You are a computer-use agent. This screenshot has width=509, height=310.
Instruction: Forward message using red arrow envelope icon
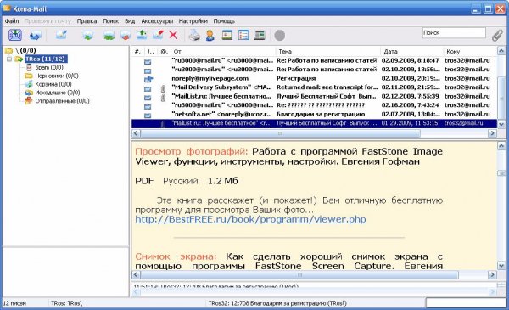(126, 35)
